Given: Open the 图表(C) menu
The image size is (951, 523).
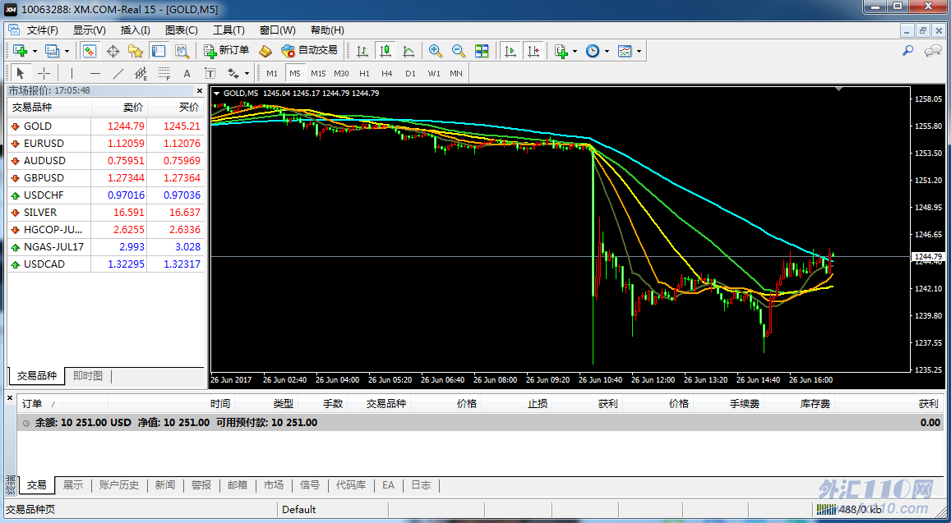Looking at the screenshot, I should pyautogui.click(x=182, y=30).
